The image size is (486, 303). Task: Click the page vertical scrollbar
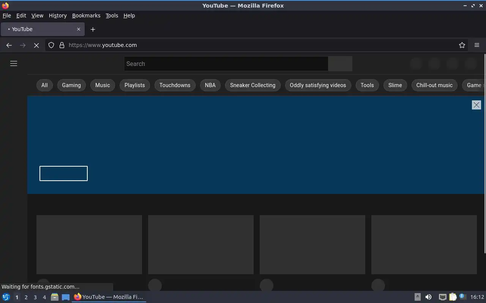[x=484, y=154]
